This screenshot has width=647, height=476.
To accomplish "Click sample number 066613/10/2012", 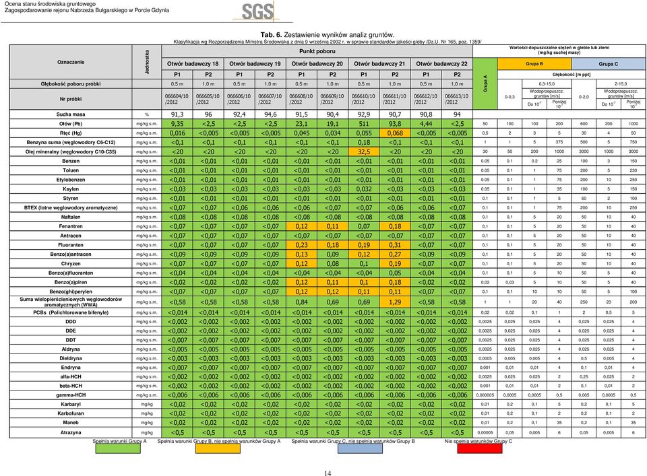I will tap(456, 99).
